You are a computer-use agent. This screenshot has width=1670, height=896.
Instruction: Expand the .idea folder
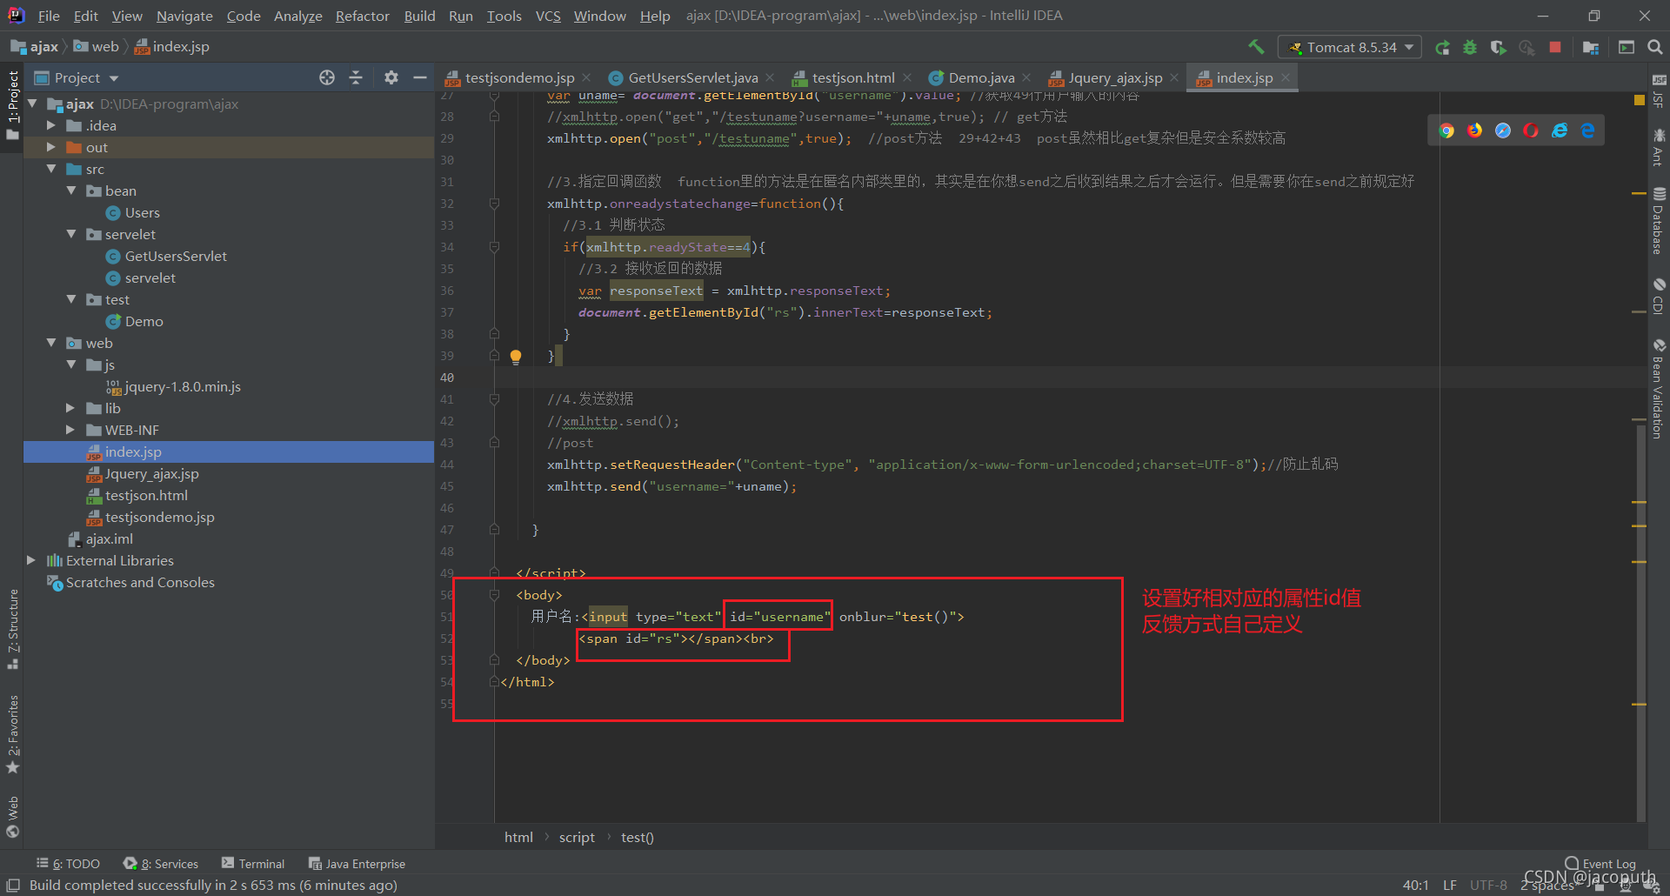click(51, 125)
